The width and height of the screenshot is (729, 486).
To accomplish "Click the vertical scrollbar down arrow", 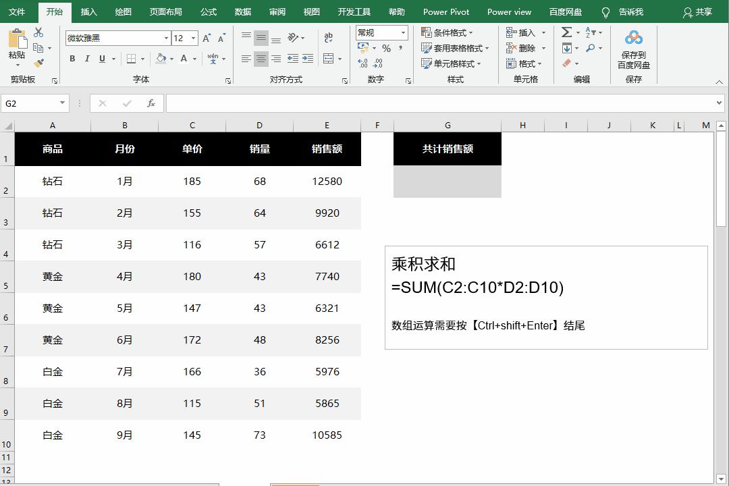I will (x=721, y=478).
